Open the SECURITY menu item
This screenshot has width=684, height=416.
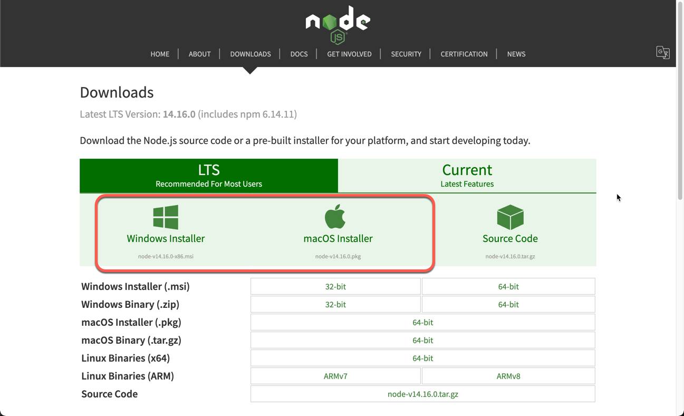406,54
